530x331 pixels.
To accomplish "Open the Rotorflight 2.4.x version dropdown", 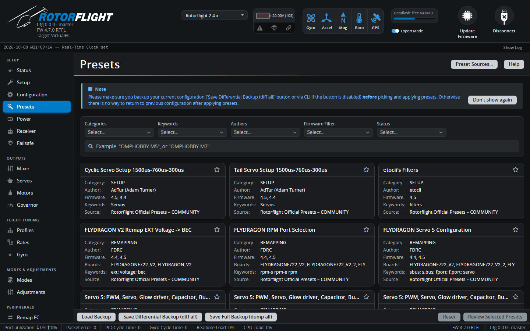I will click(215, 15).
